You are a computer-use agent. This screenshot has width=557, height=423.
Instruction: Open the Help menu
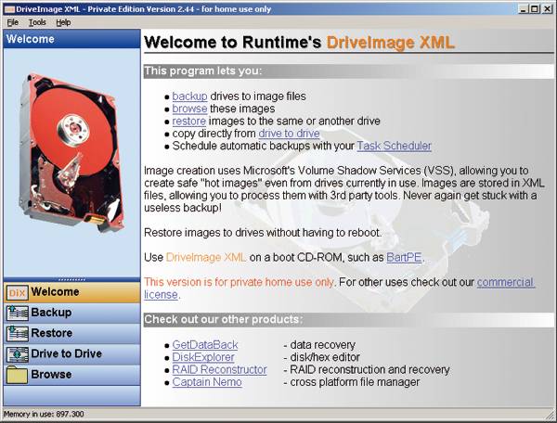click(x=63, y=22)
